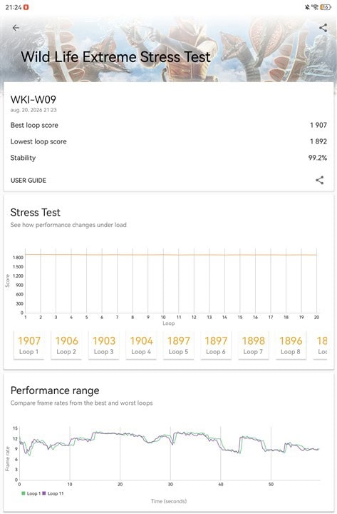Select the Loop 5 score card 1897
337x514 pixels.
[178, 346]
